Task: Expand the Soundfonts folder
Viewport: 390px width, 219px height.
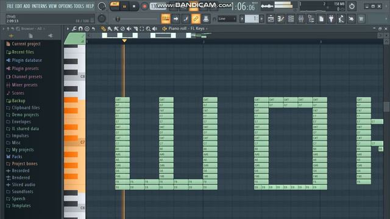Action: (x=19, y=192)
